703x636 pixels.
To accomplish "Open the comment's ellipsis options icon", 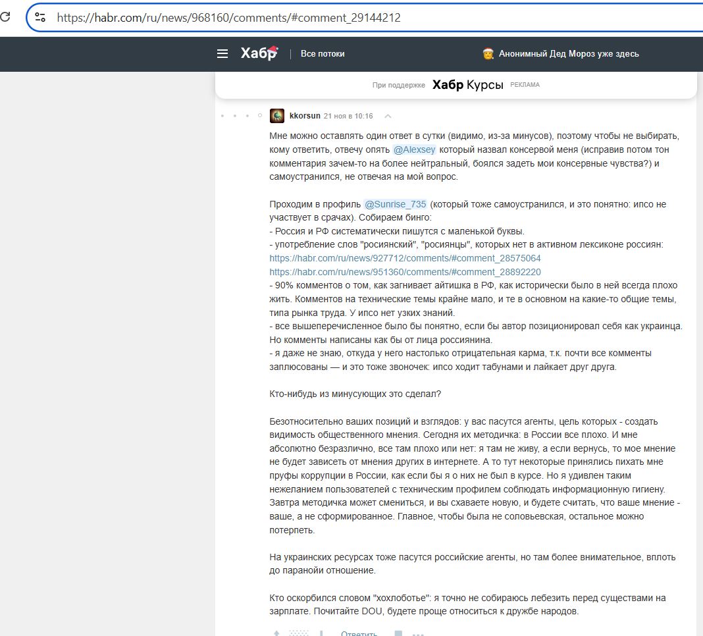I will [x=417, y=633].
